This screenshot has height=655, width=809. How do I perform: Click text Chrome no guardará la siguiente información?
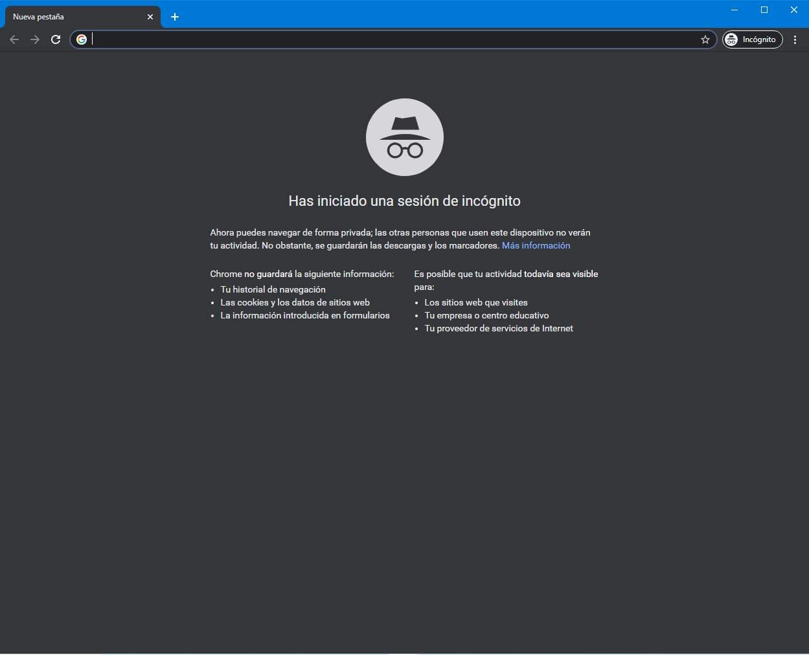pos(302,274)
